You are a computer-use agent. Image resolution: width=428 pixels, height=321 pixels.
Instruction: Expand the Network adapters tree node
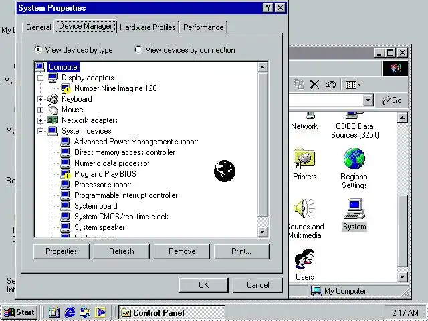[40, 120]
